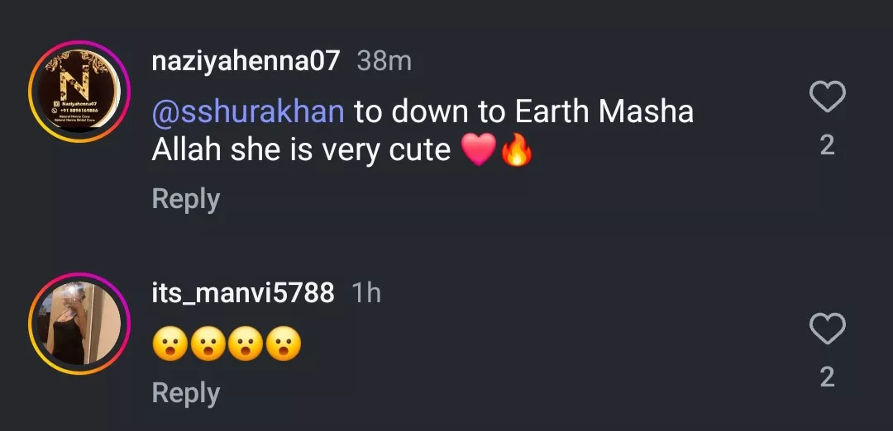View like count on its_manvi5788's comment
Image resolution: width=893 pixels, height=431 pixels.
click(827, 377)
